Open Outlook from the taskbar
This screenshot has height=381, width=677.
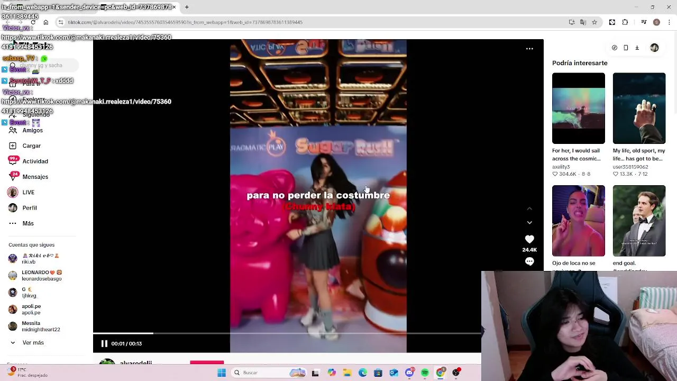pos(394,373)
